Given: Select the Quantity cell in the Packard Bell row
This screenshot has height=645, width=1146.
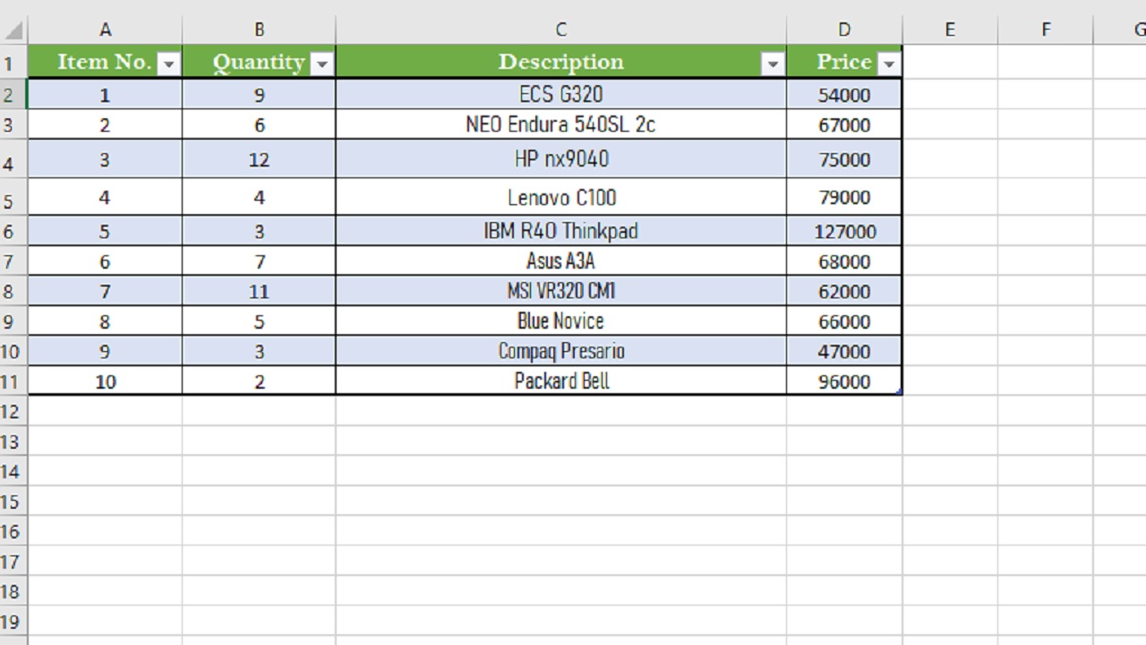Looking at the screenshot, I should coord(259,381).
